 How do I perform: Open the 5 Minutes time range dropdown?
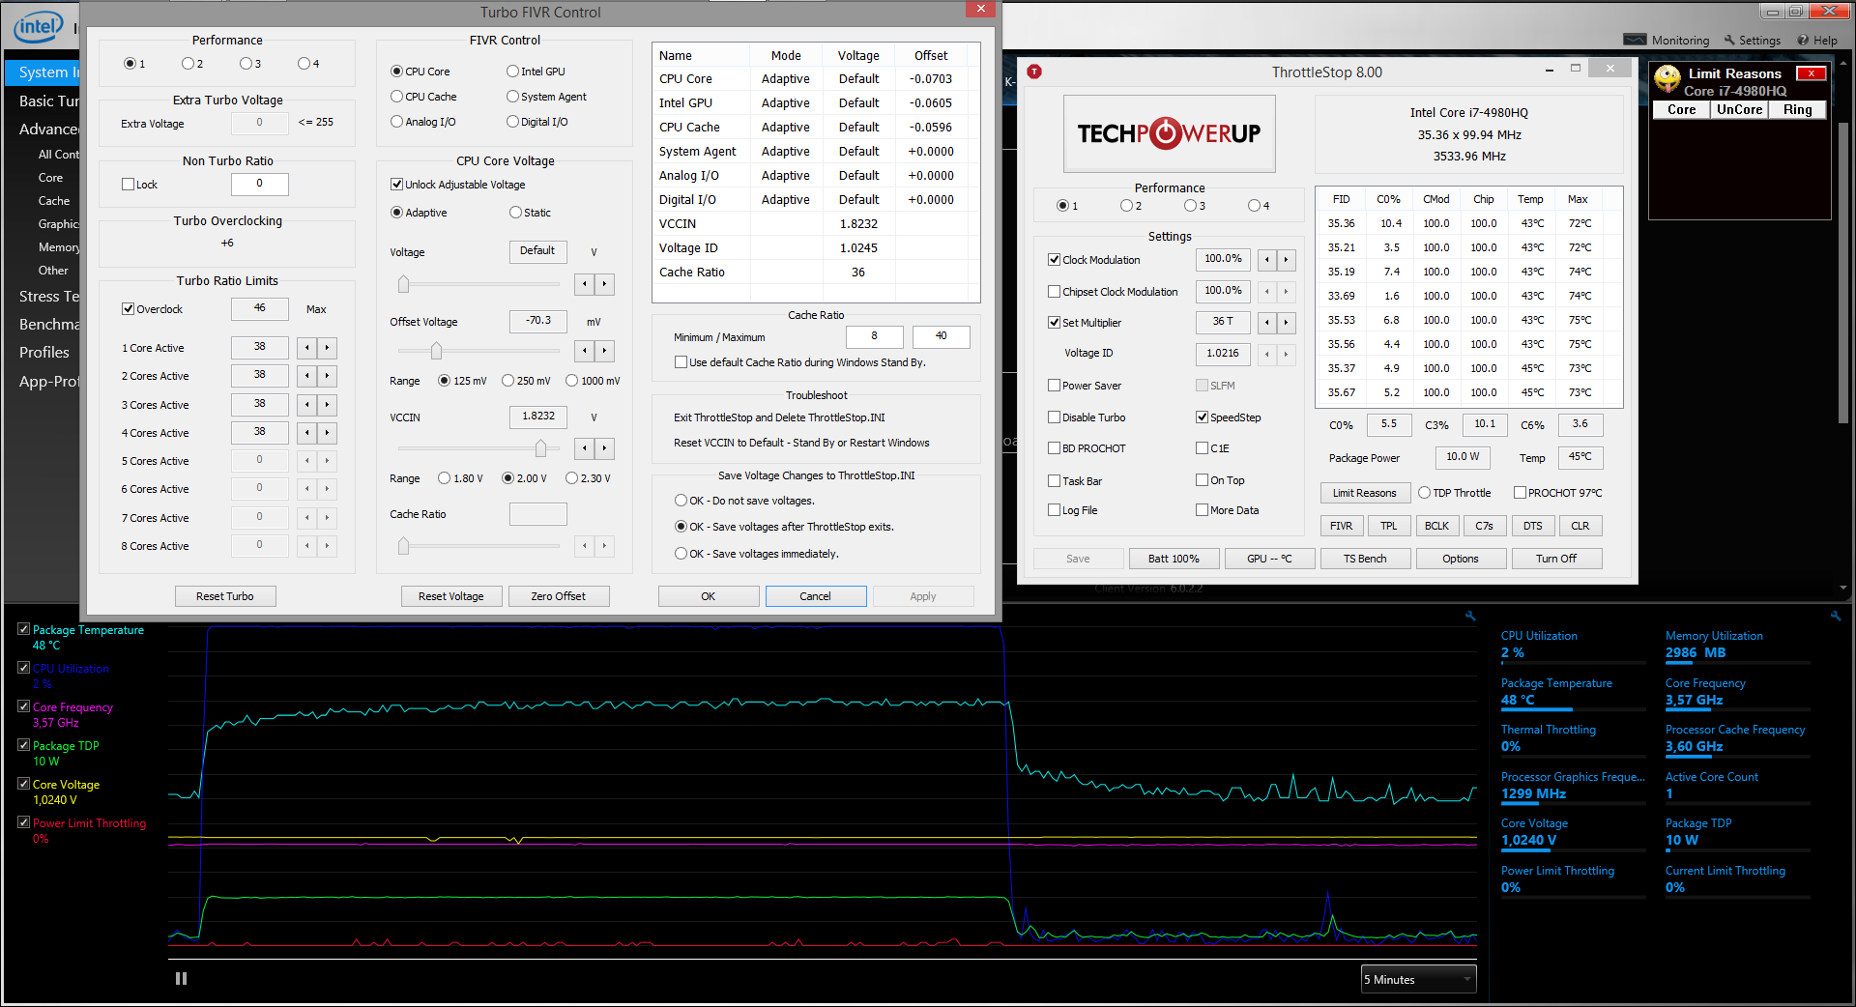coord(1418,979)
